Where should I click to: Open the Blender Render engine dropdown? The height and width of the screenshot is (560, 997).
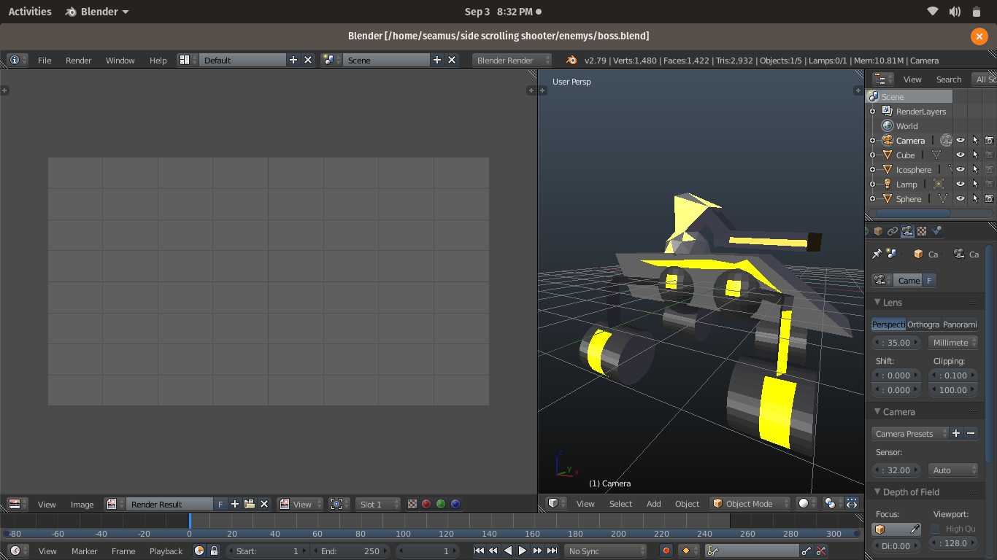pyautogui.click(x=512, y=61)
